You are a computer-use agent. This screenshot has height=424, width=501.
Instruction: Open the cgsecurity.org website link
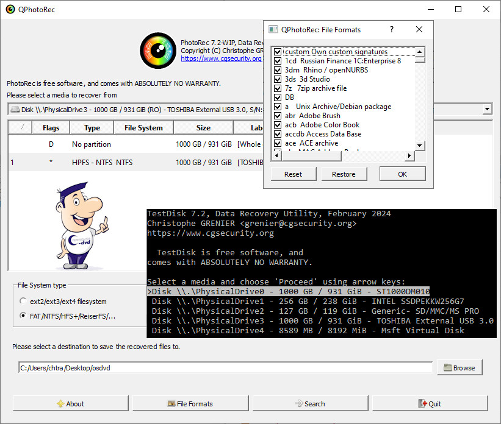pos(221,59)
